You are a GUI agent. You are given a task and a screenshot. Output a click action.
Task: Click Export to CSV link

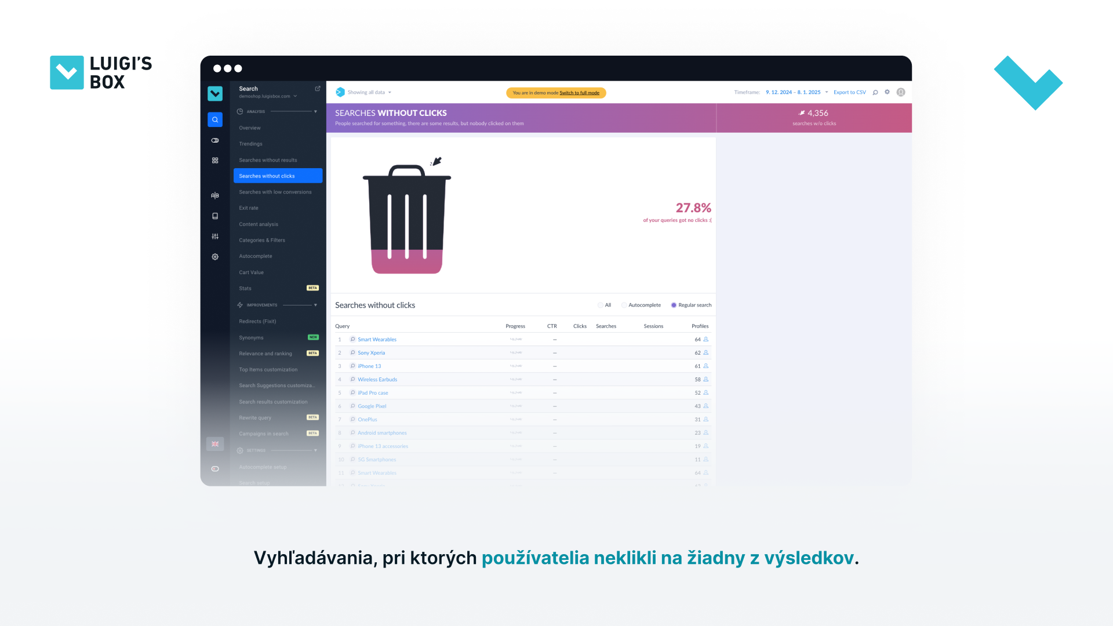tap(850, 92)
